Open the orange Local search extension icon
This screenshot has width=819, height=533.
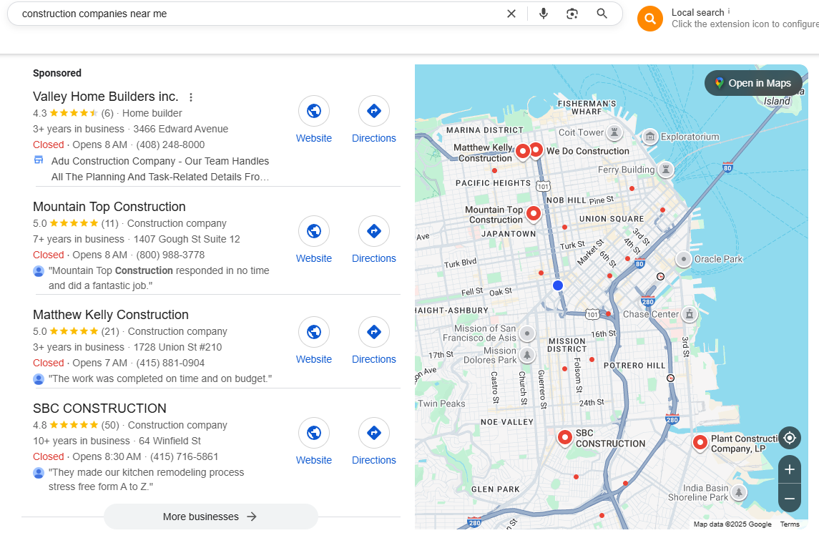coord(650,19)
